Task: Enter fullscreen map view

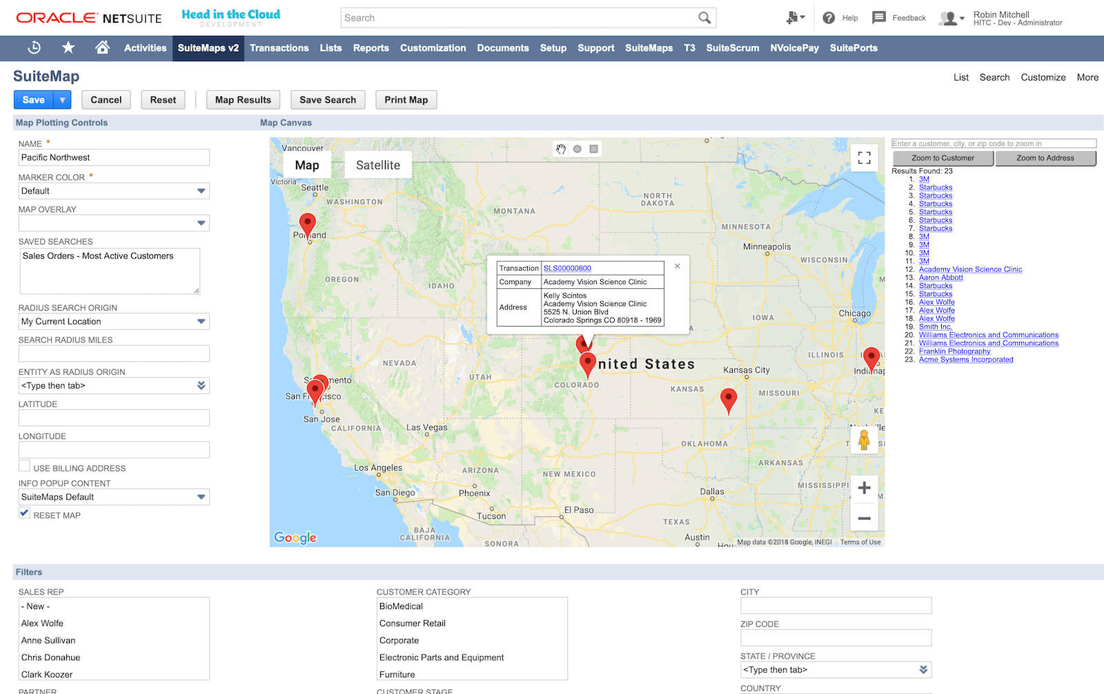Action: 864,158
